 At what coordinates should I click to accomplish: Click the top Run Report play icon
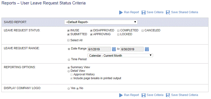point(121,12)
